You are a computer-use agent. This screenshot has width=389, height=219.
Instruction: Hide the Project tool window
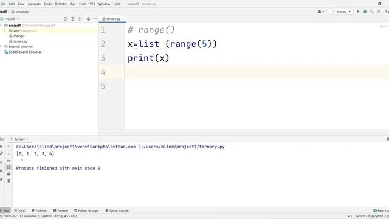pyautogui.click(x=95, y=19)
